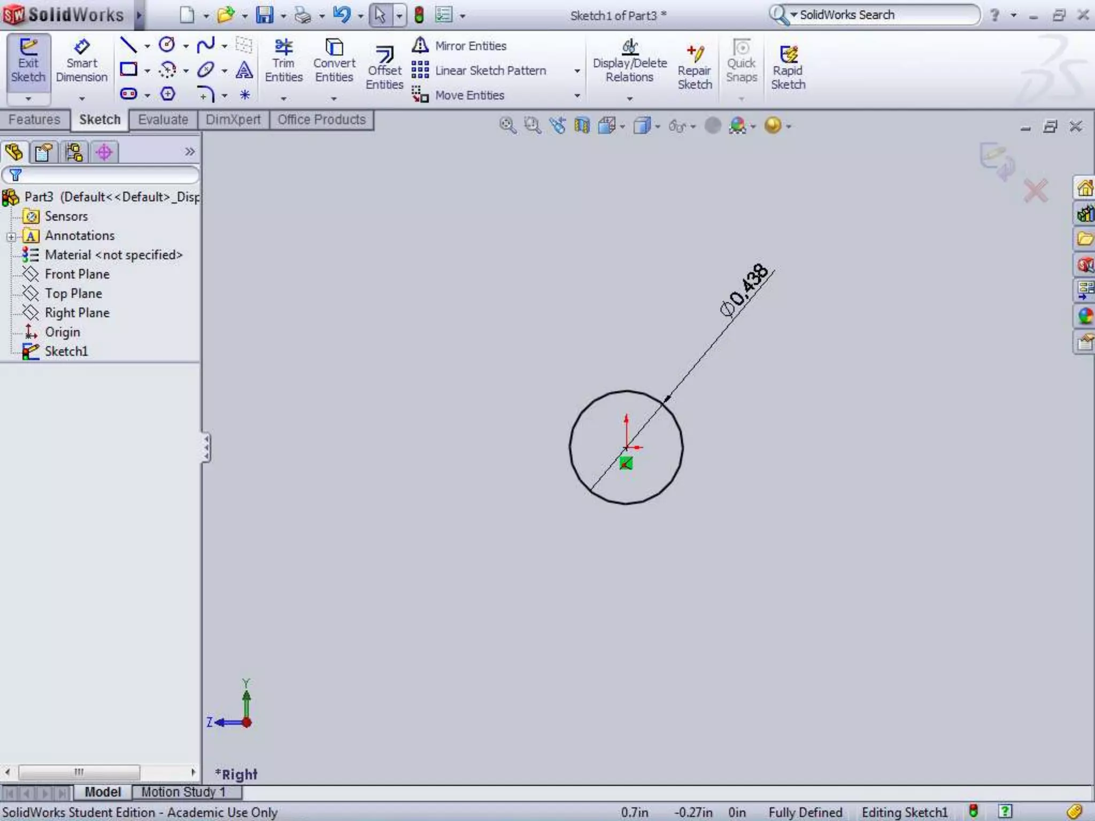Open the Motion Study 1 tab
Image resolution: width=1095 pixels, height=821 pixels.
183,792
